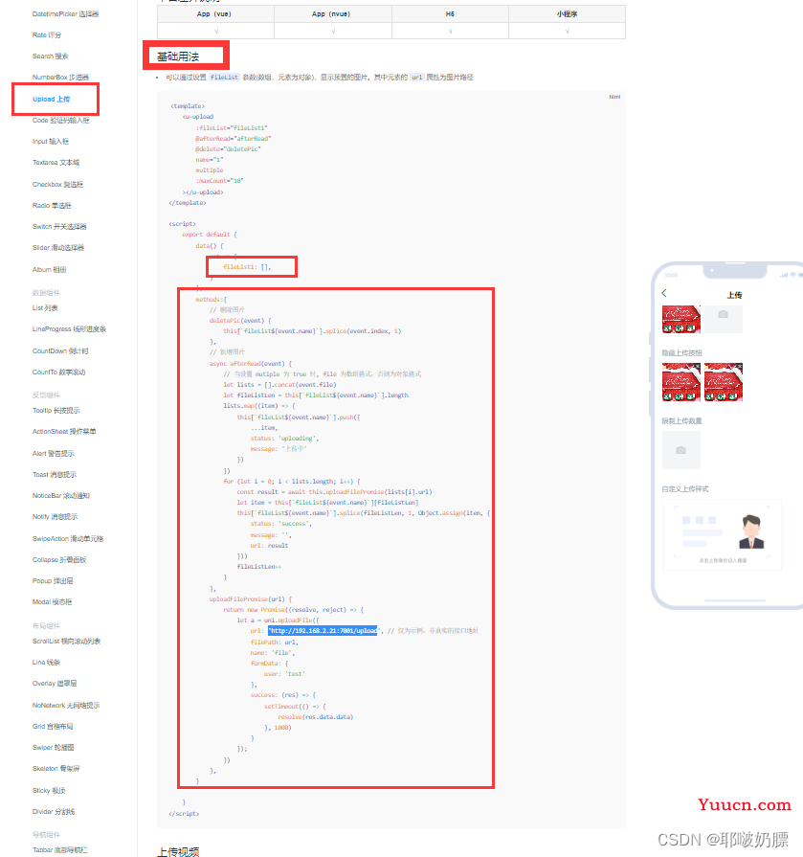Viewport: 803px width, 857px height.
Task: Click the async afterRead(event) code line
Action: [251, 364]
